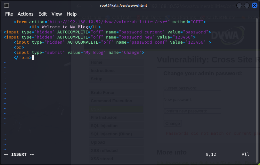Click the browser back arrow behind terminal

(x=79, y=6)
